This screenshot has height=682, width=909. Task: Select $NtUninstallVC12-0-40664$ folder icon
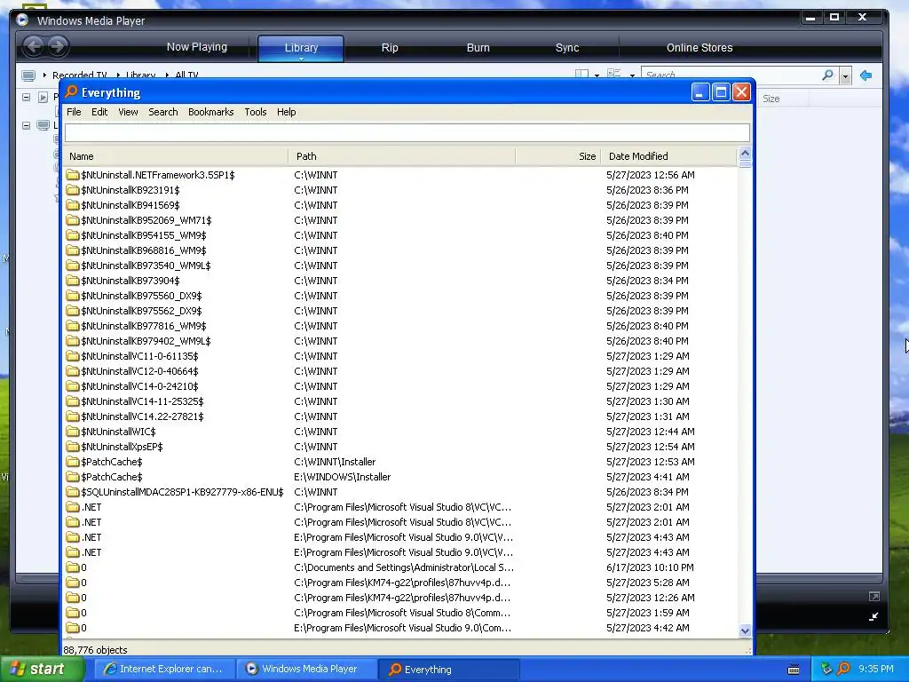click(x=73, y=370)
